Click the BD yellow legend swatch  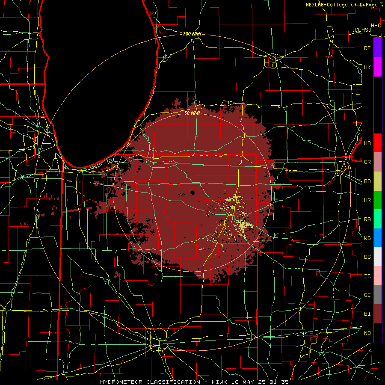click(x=378, y=181)
